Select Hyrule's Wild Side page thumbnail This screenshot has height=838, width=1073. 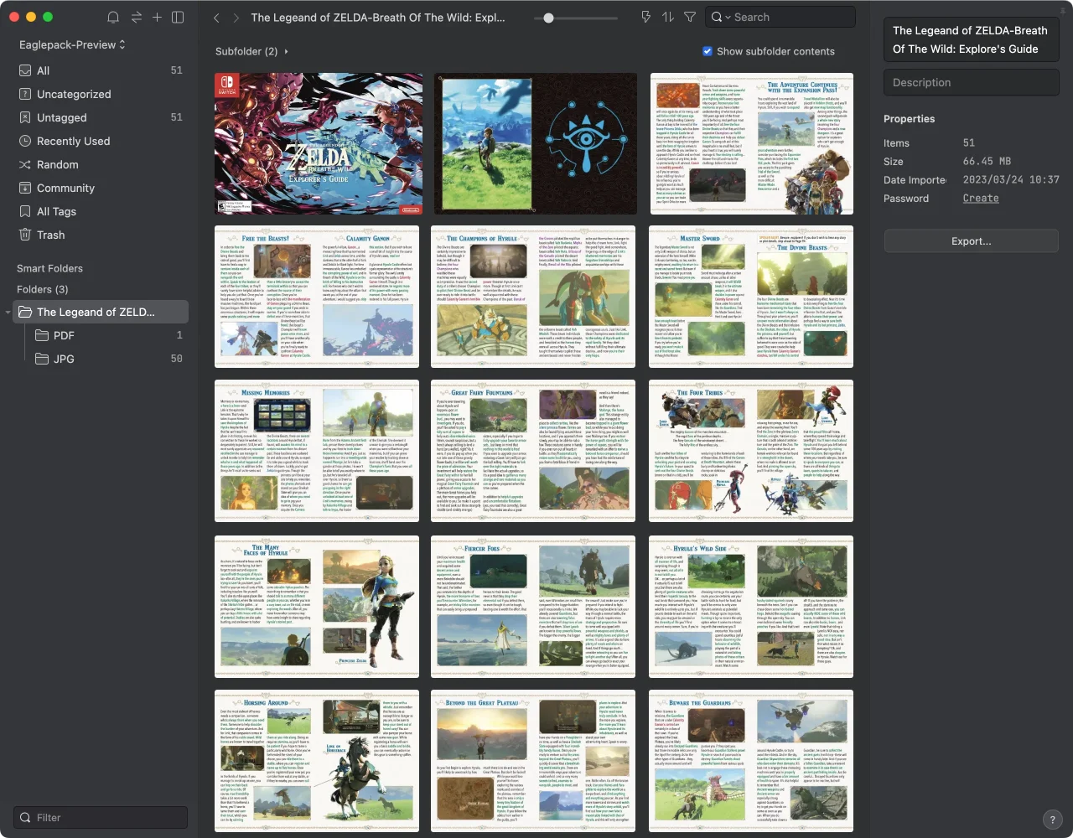click(x=751, y=607)
